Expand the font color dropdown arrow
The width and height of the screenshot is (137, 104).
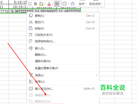(x=52, y=4)
